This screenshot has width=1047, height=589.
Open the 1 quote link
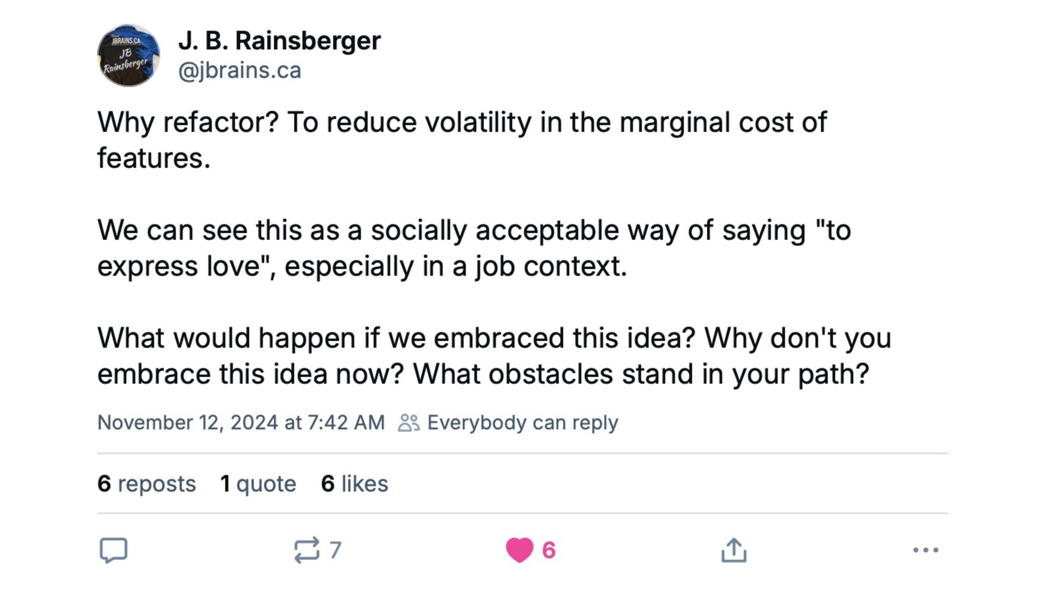coord(258,484)
